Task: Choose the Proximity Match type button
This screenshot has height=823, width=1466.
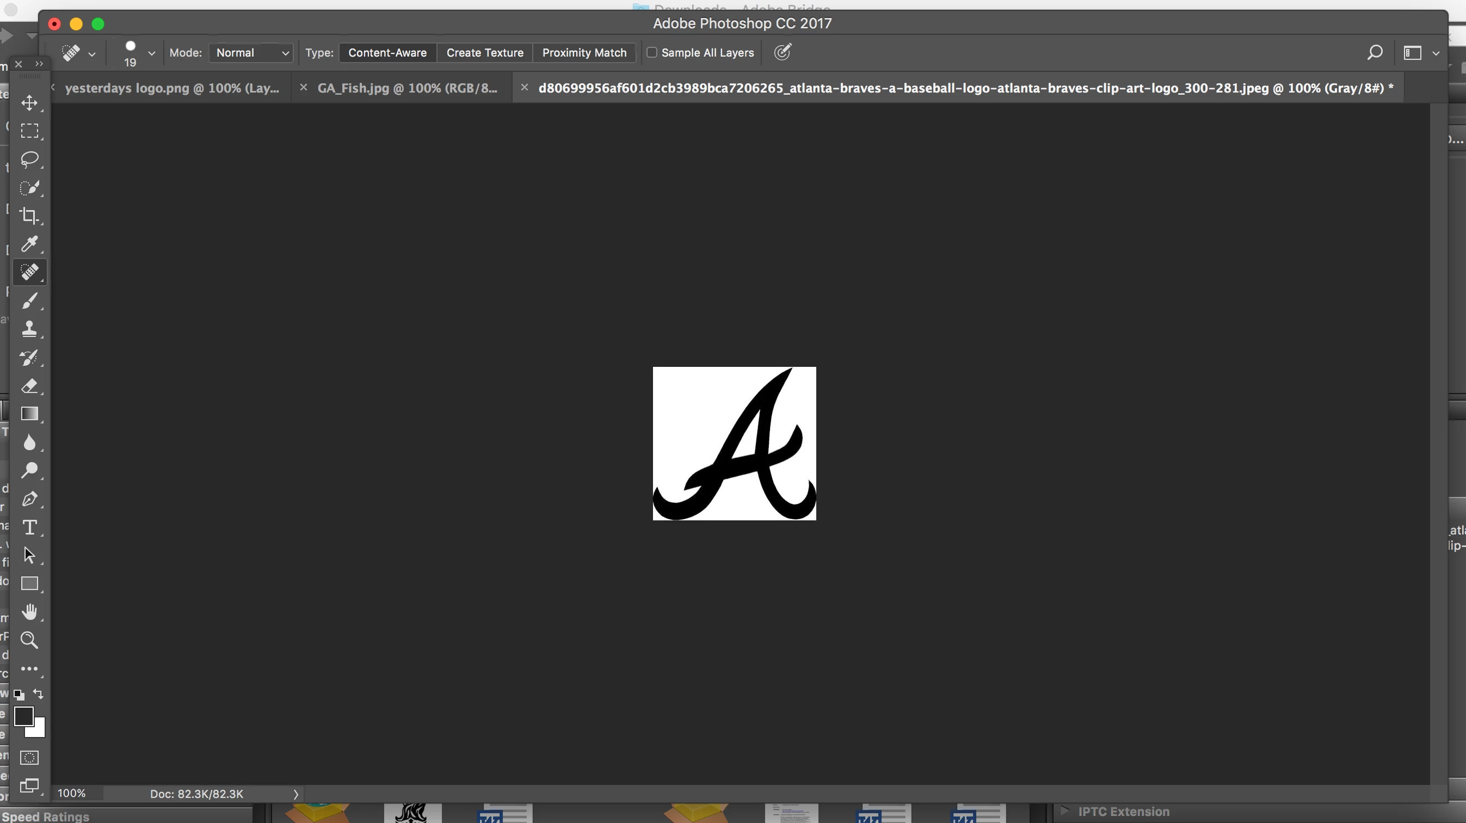Action: click(x=584, y=53)
